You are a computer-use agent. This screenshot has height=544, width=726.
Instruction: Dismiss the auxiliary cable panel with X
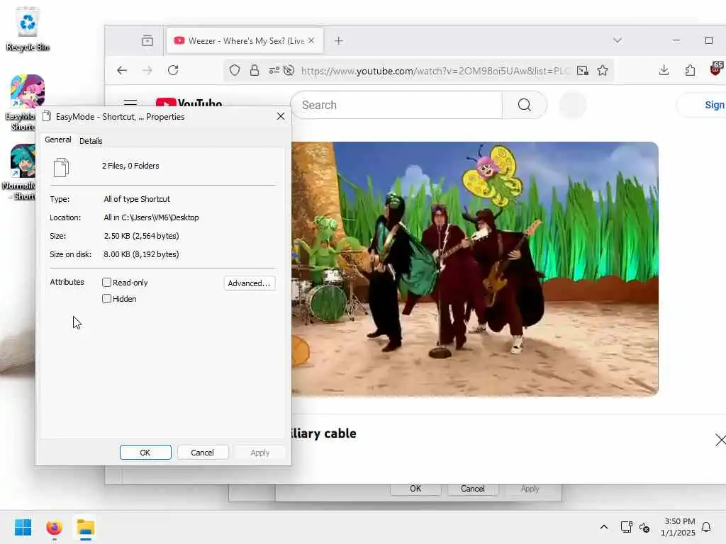tap(720, 439)
